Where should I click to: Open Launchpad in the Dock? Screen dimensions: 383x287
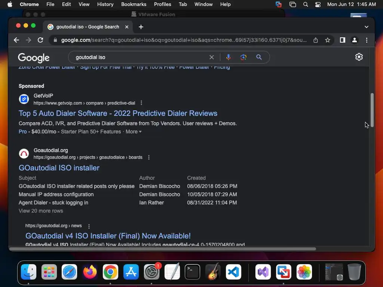point(49,272)
